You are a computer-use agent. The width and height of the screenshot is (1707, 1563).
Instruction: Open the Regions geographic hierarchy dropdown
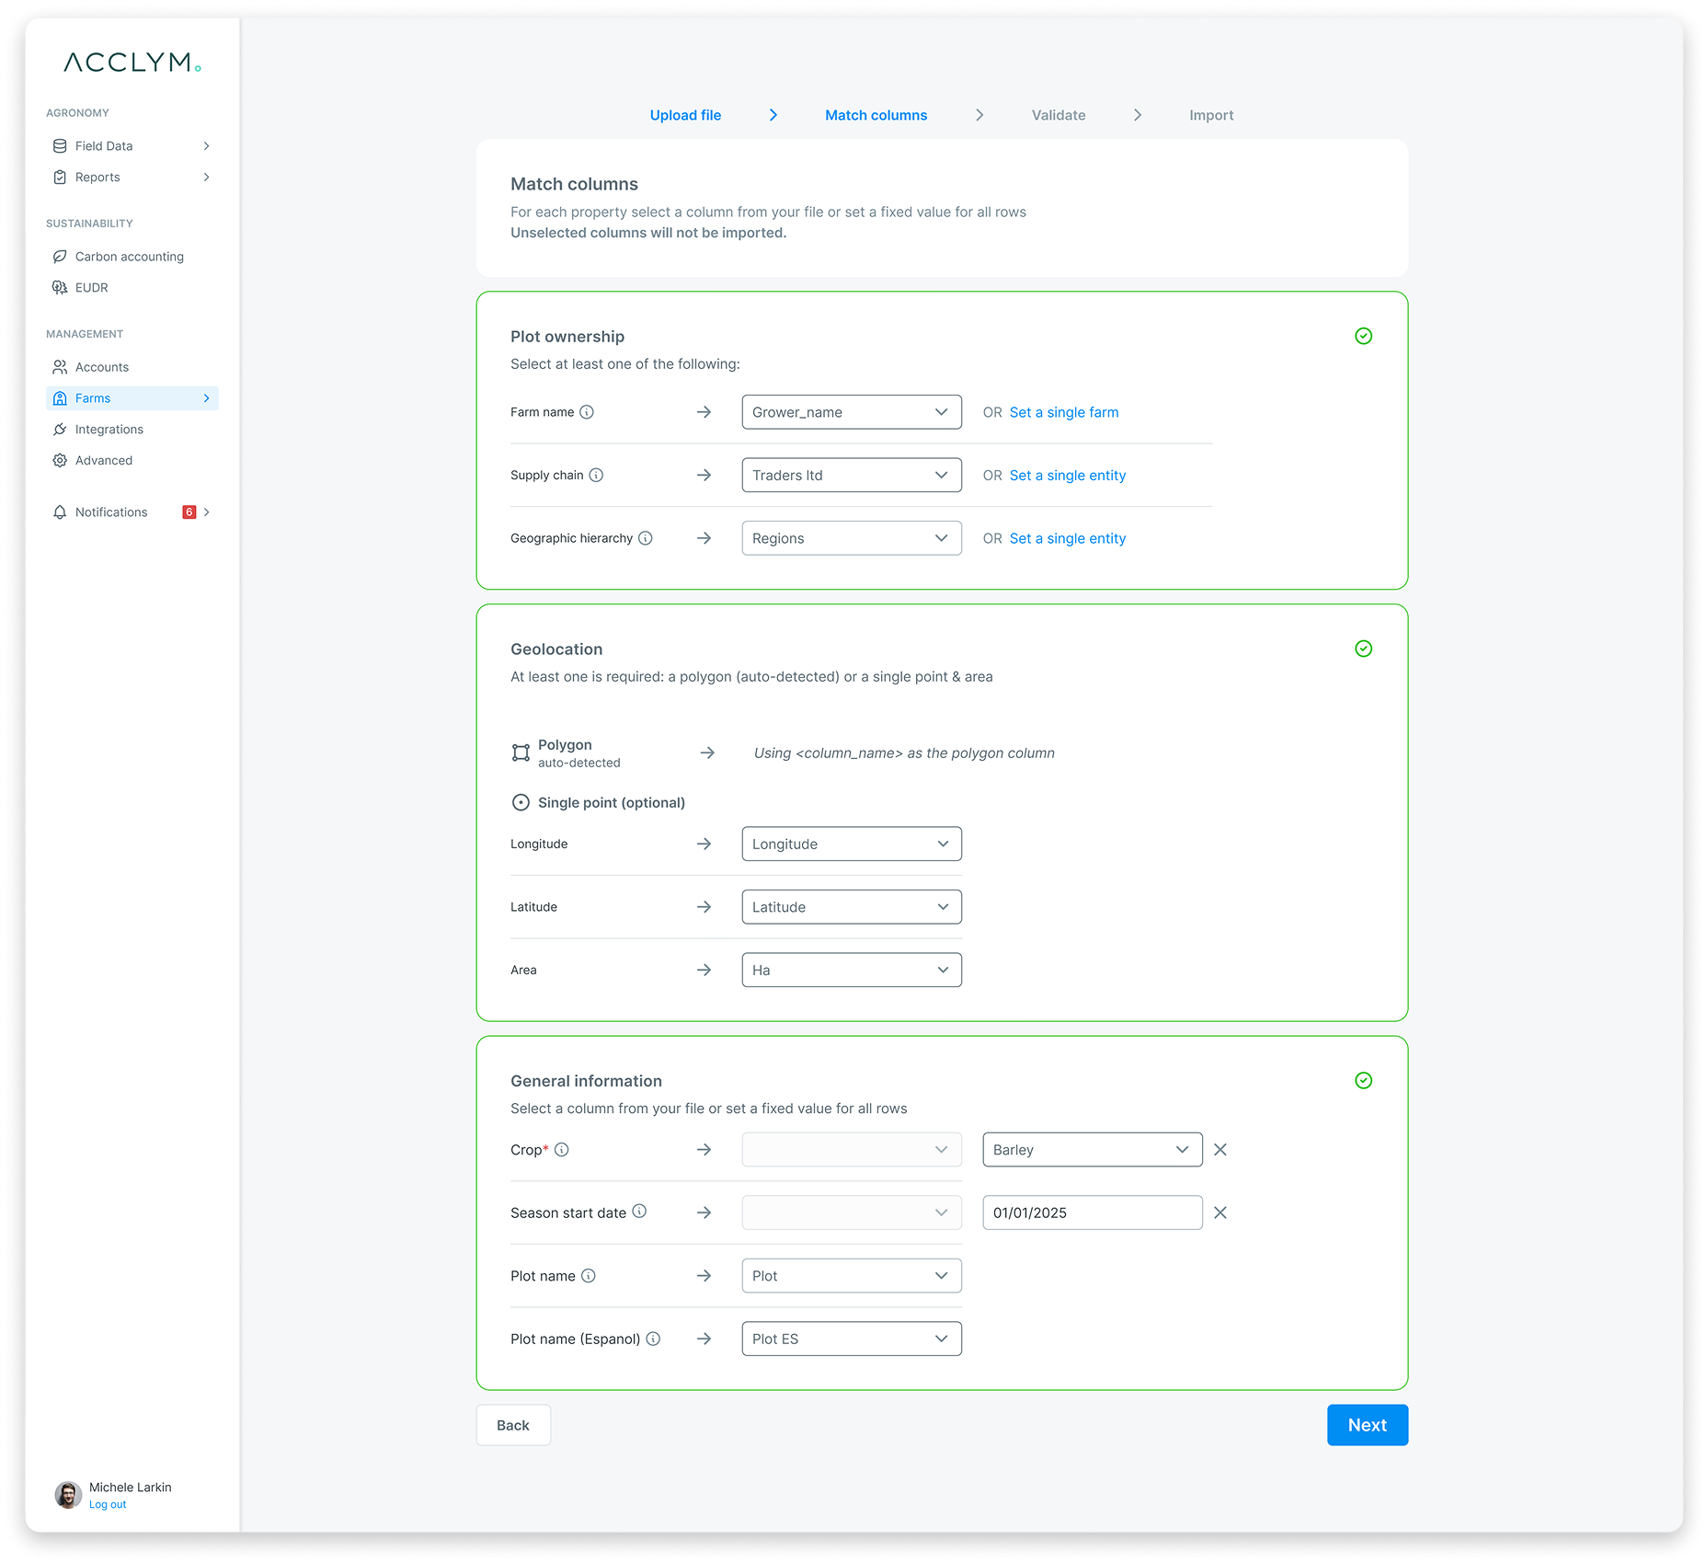click(x=852, y=538)
